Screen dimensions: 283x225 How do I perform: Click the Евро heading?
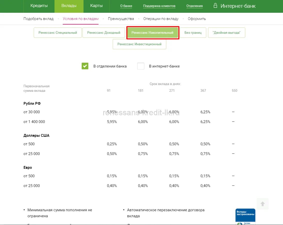pyautogui.click(x=27, y=167)
